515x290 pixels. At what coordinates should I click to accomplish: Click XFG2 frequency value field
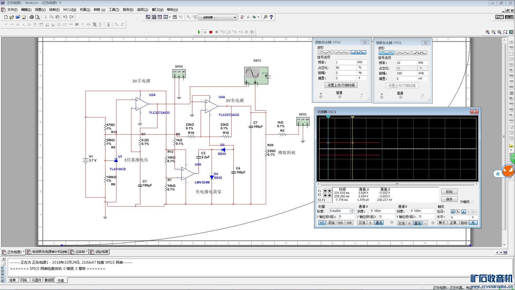[345, 62]
